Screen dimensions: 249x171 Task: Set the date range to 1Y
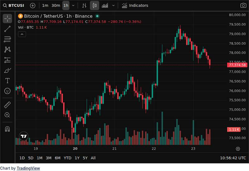(x=77, y=158)
